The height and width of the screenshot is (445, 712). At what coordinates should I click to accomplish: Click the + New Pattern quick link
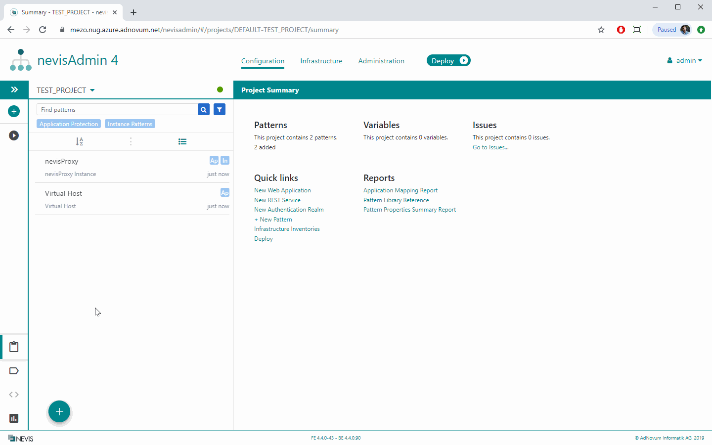(273, 220)
